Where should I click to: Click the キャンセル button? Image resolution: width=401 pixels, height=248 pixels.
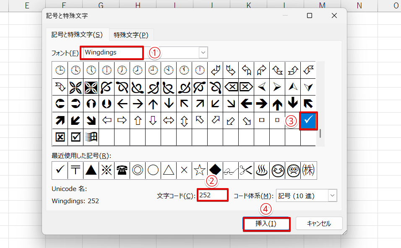point(319,224)
